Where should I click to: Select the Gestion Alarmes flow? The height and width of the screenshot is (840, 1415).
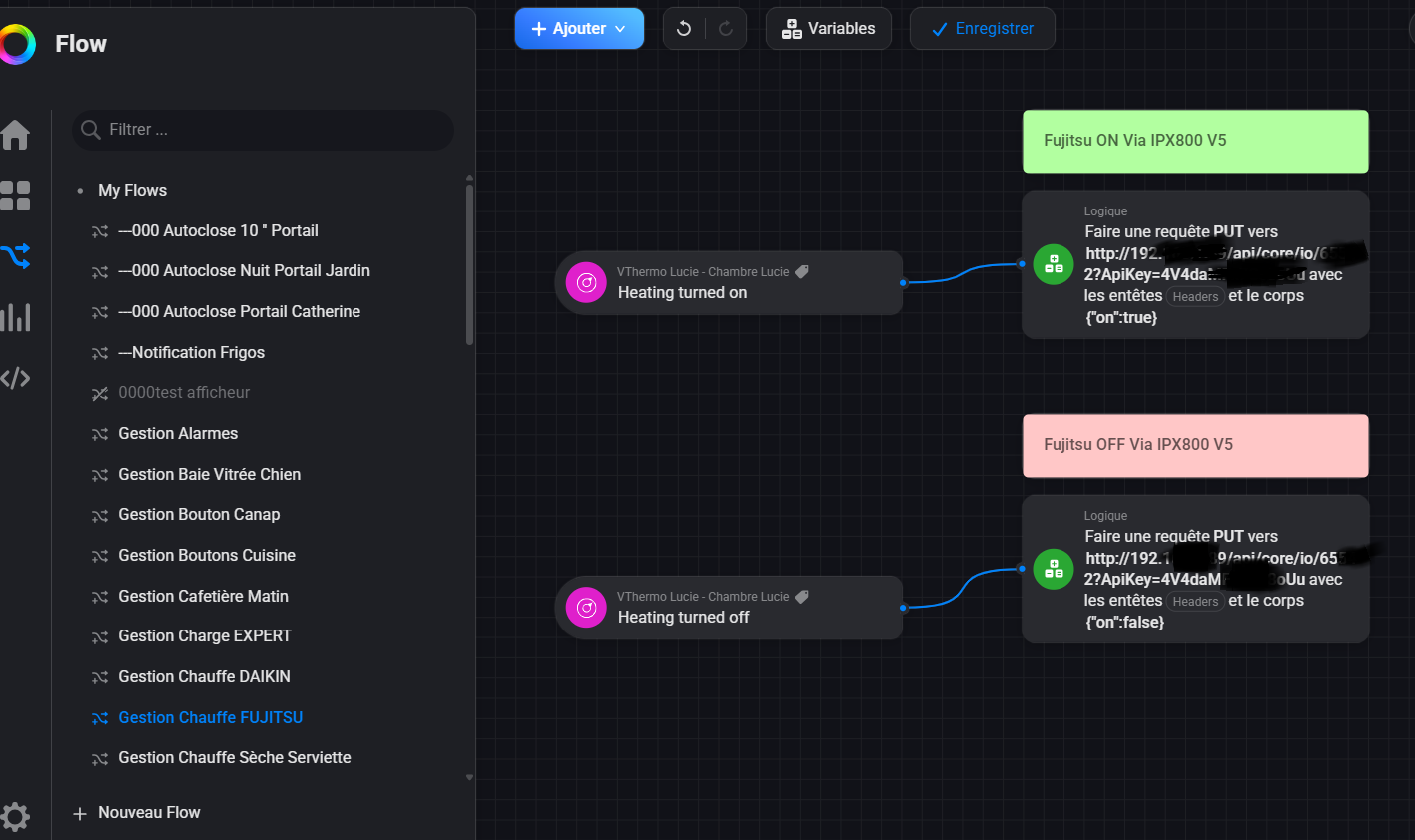[178, 433]
